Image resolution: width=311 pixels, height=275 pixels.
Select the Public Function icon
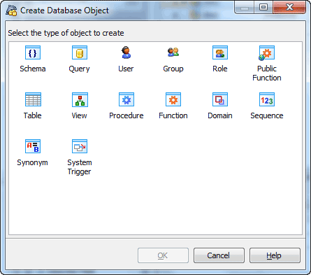tap(266, 53)
